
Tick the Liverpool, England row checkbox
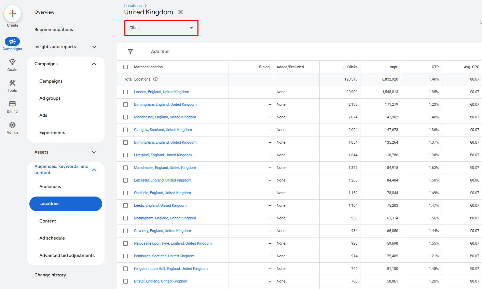coord(126,155)
